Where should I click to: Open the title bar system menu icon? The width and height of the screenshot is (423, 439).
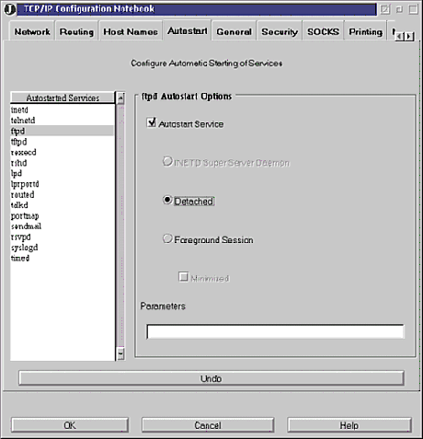pos(10,9)
